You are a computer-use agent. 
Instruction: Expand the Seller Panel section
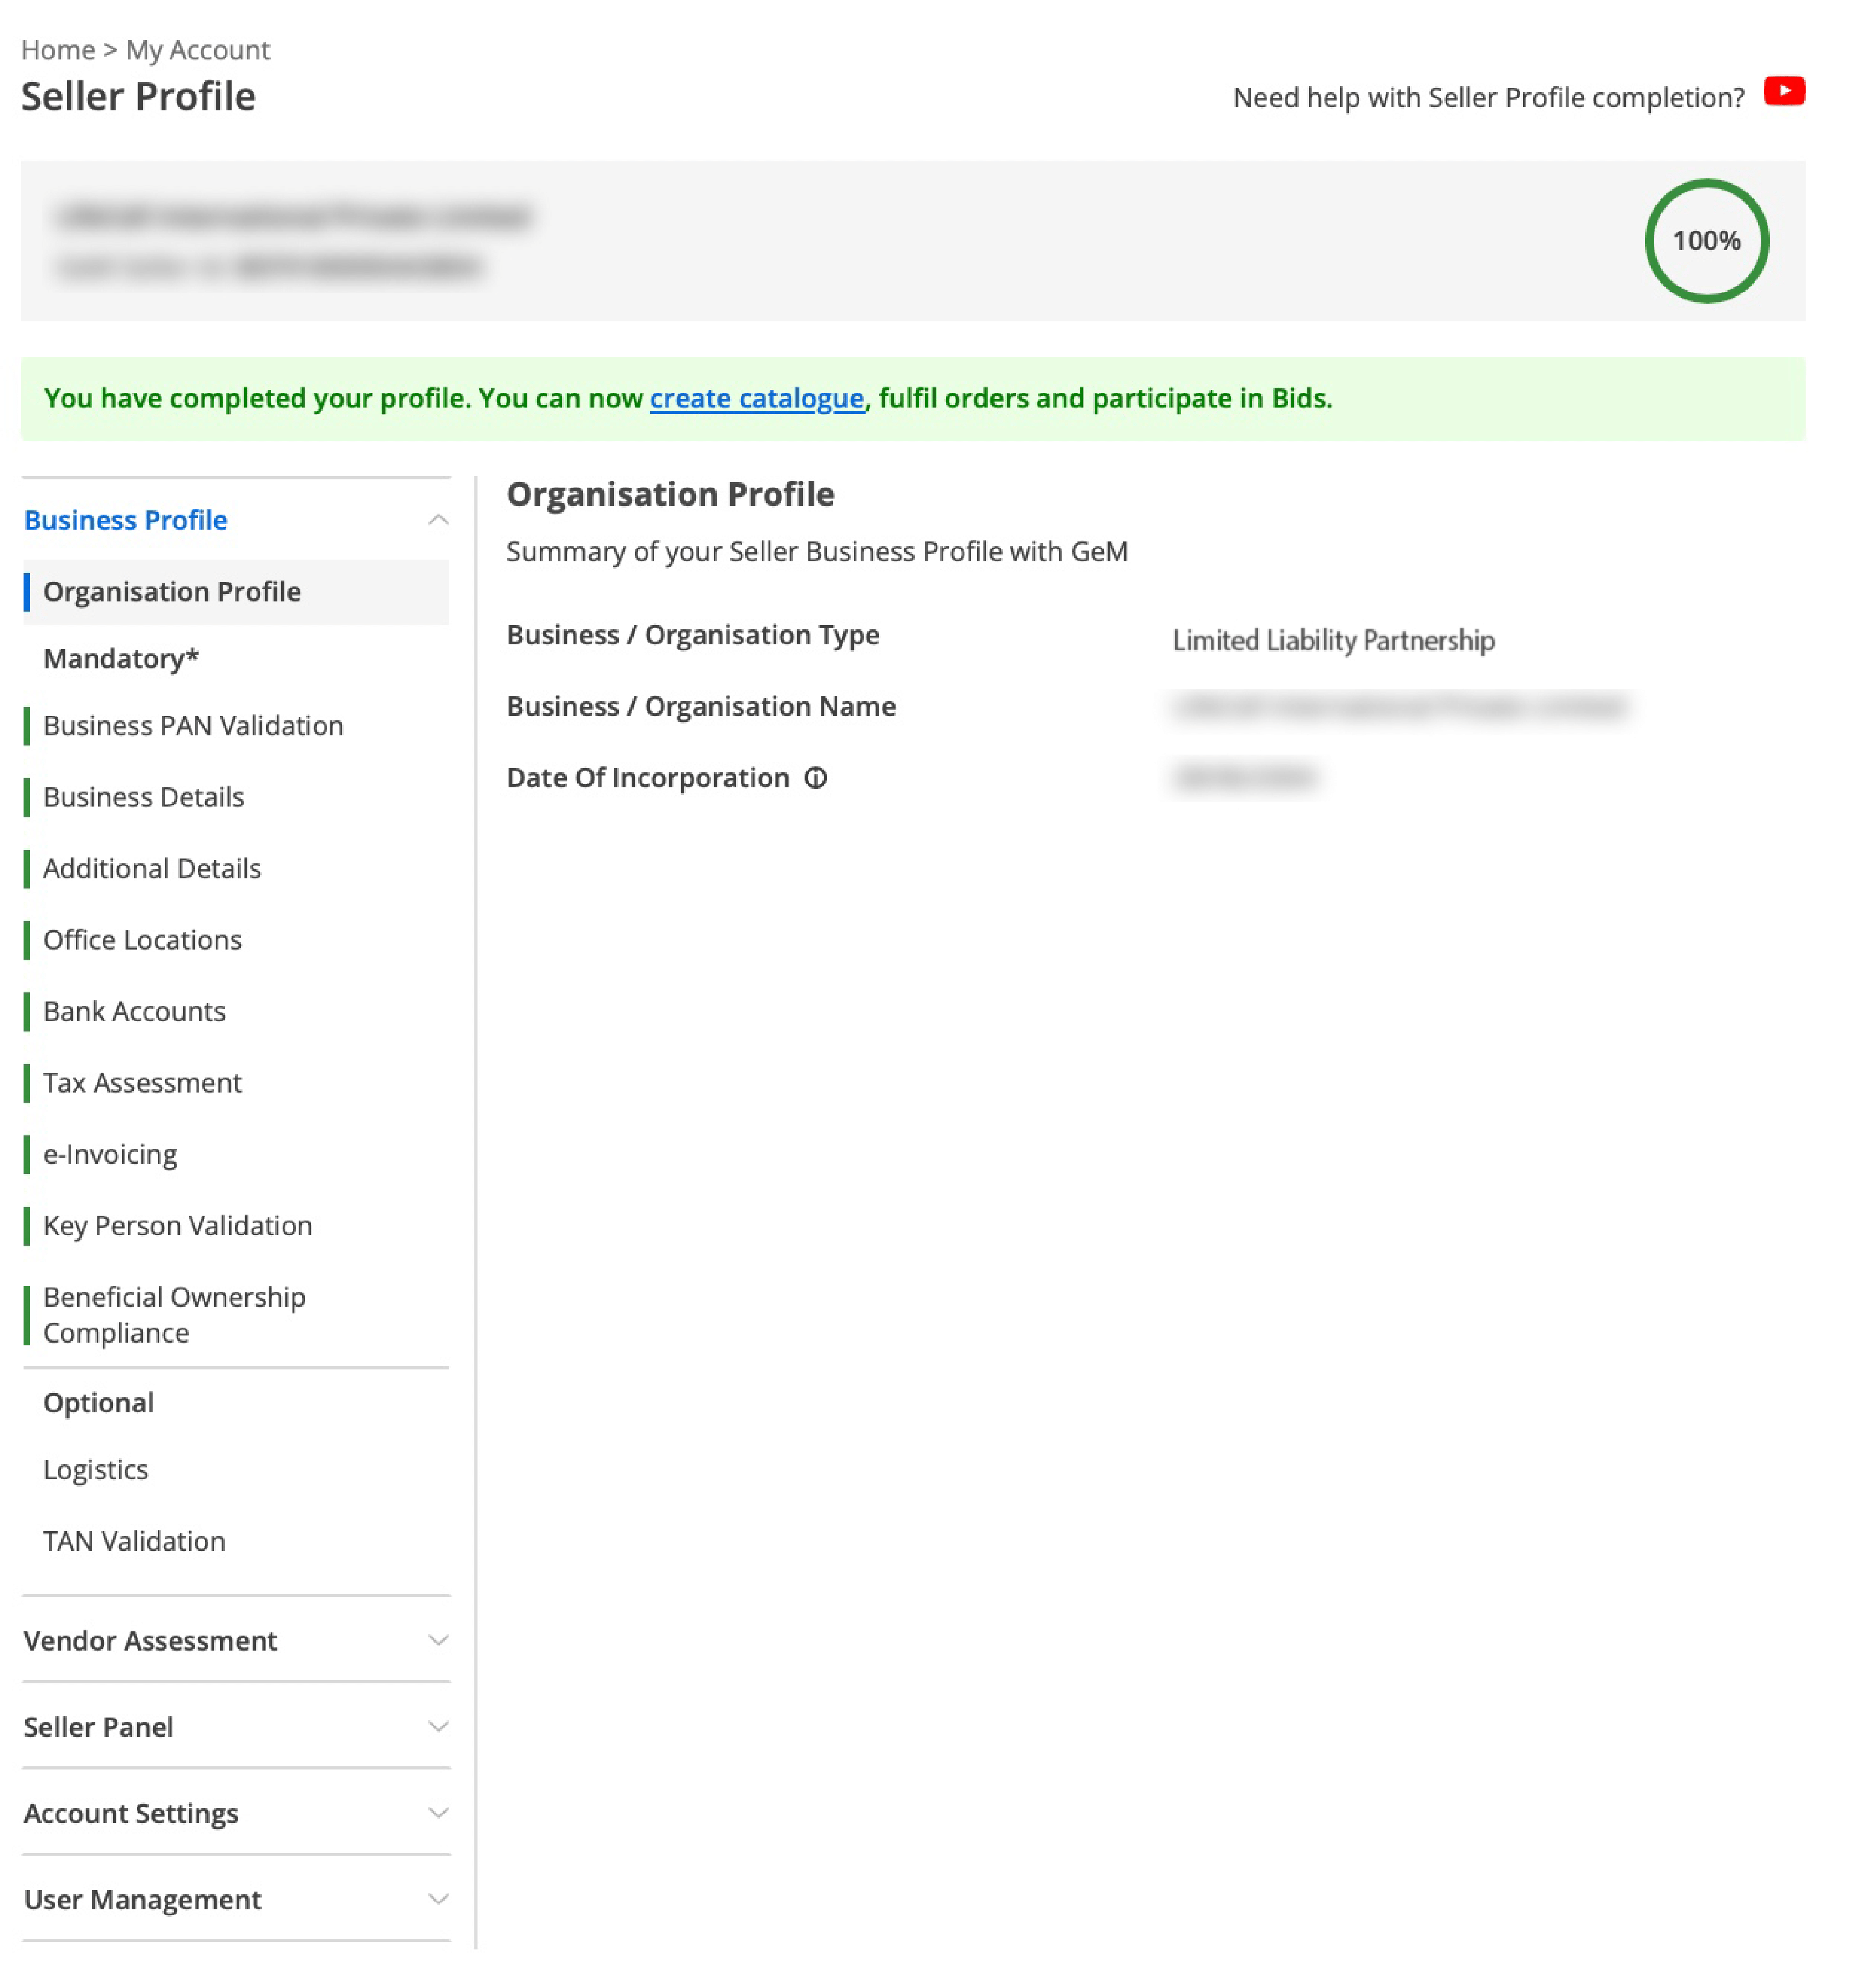236,1727
